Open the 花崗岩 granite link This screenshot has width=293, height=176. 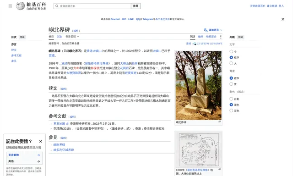(x=124, y=68)
